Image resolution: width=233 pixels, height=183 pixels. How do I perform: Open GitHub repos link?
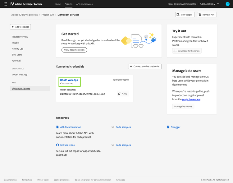pos(67,145)
